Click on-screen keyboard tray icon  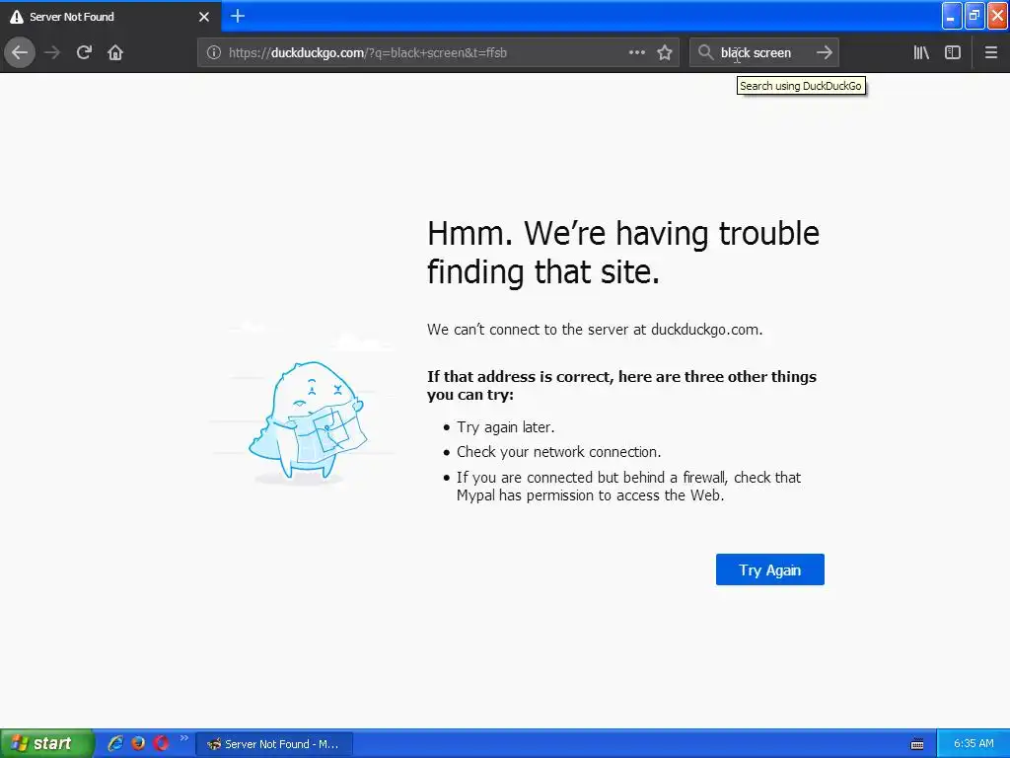click(917, 744)
